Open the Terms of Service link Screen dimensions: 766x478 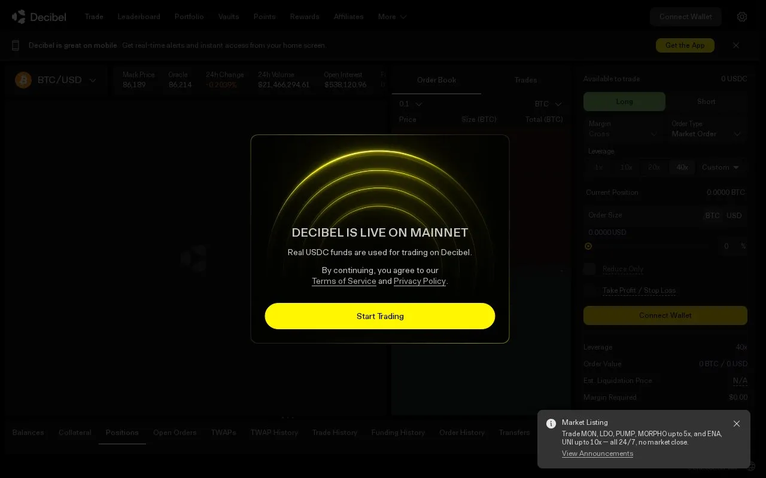pyautogui.click(x=344, y=281)
